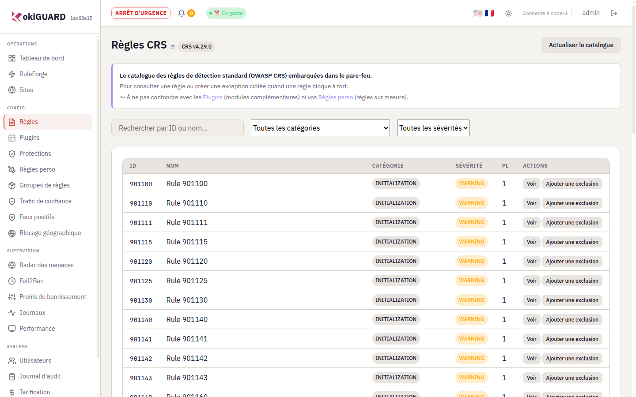The image size is (636, 397).
Task: Click the sidebar scrollbar
Action: [98, 198]
